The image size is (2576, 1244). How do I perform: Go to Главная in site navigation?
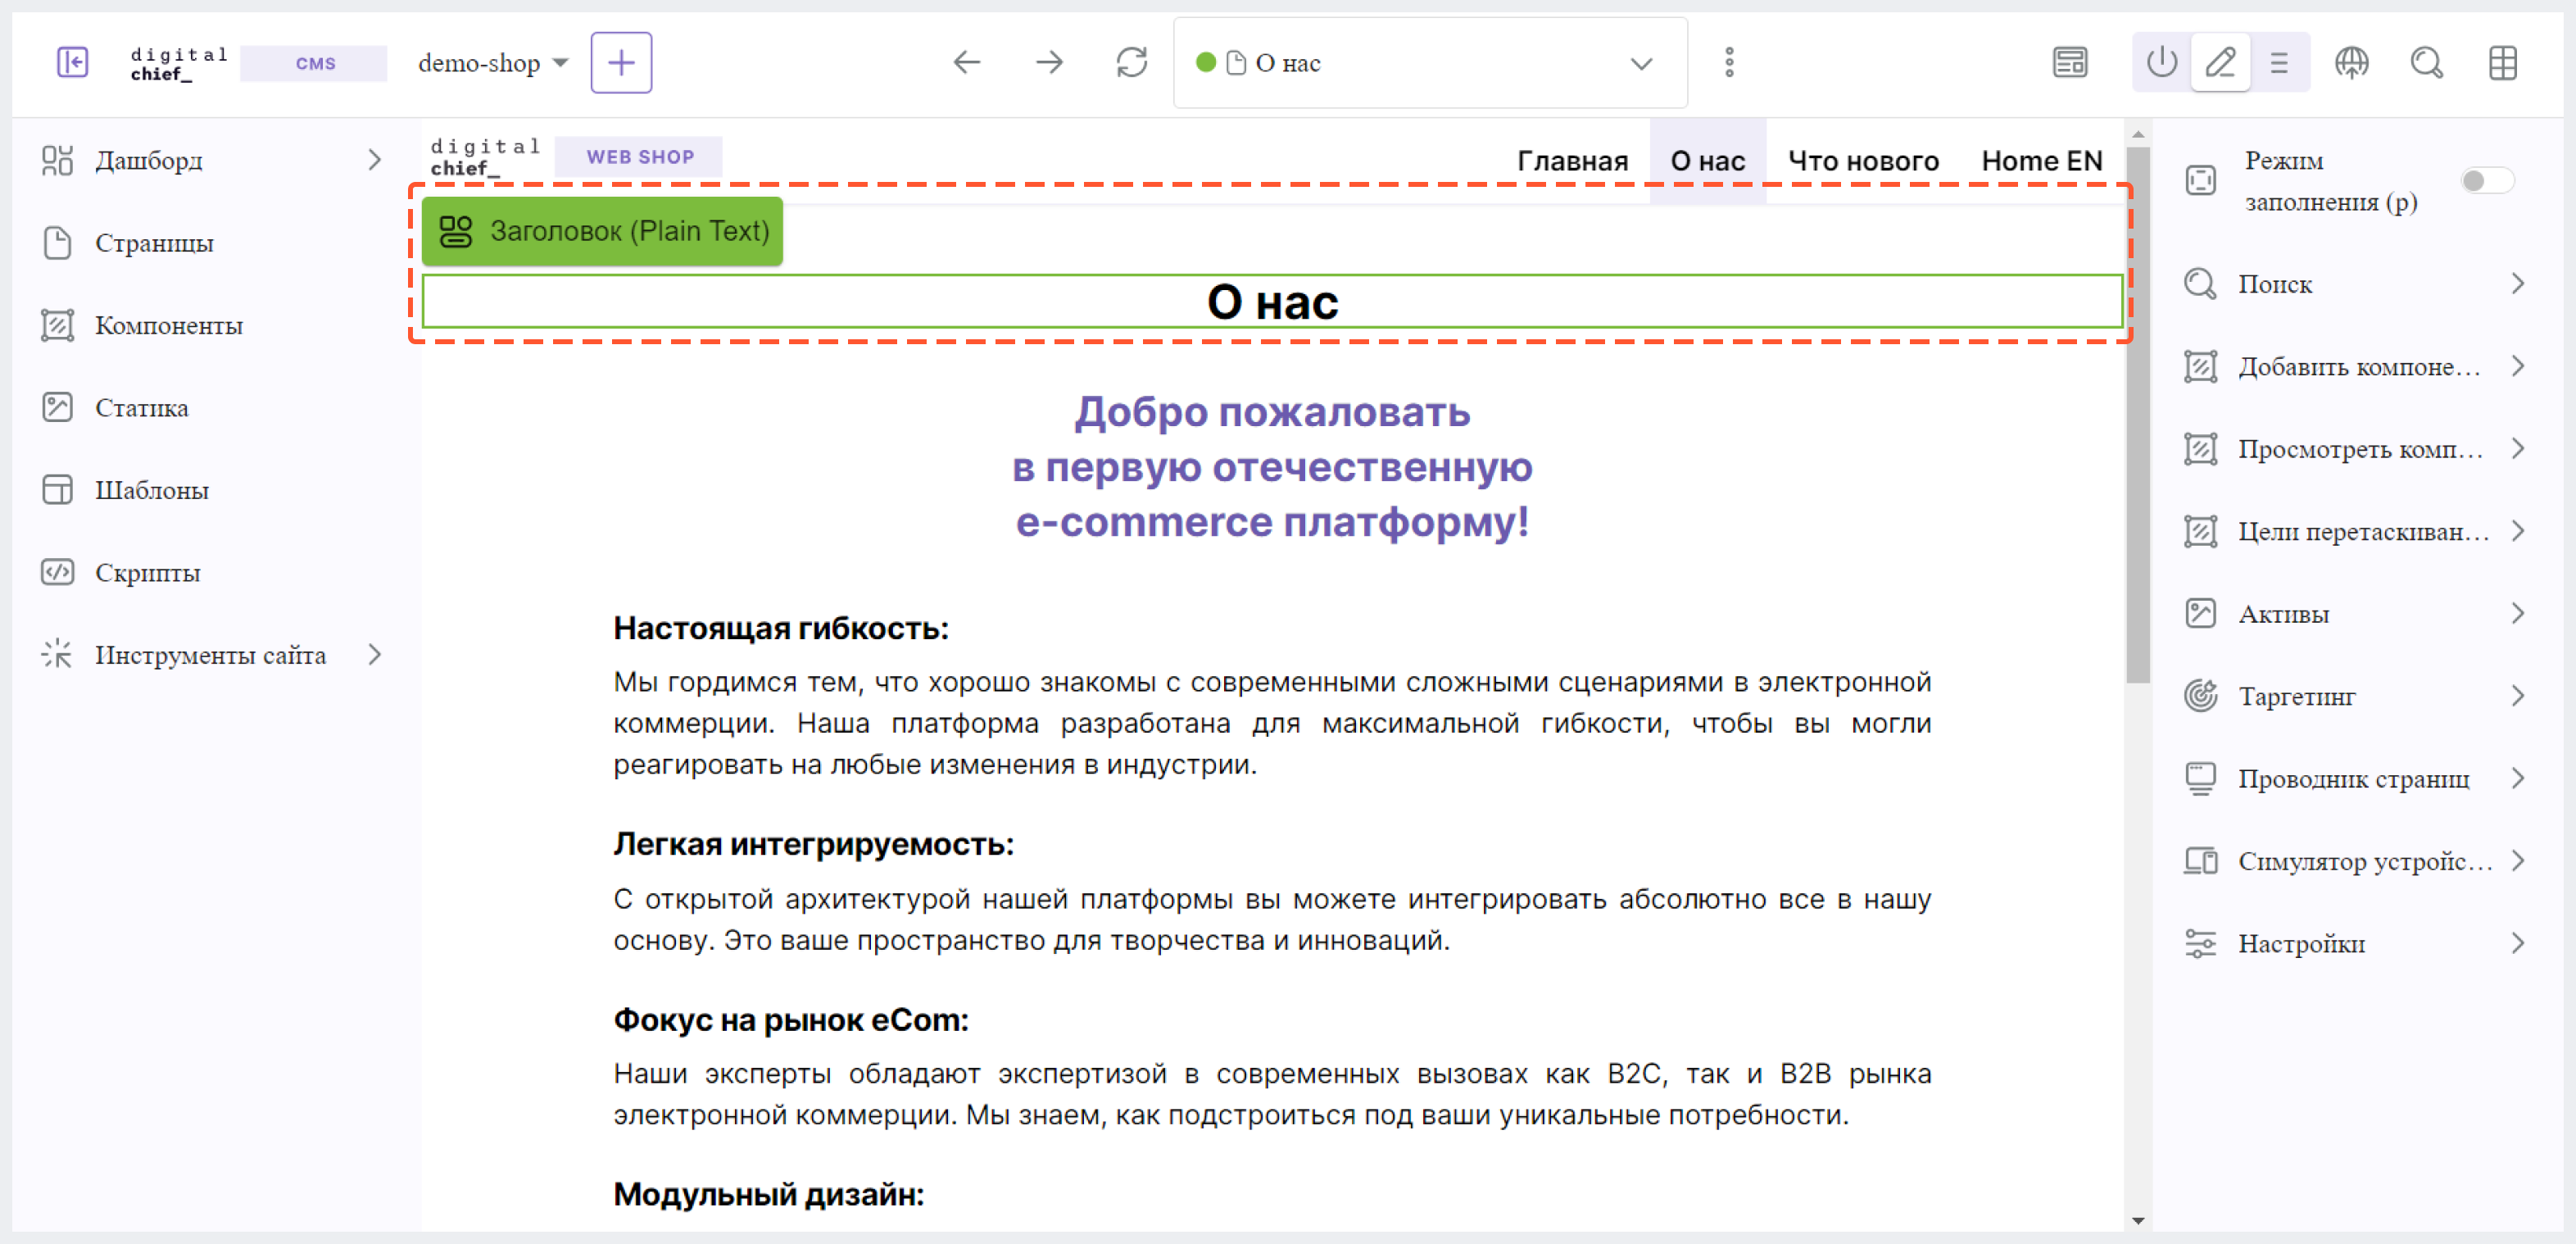click(1572, 161)
